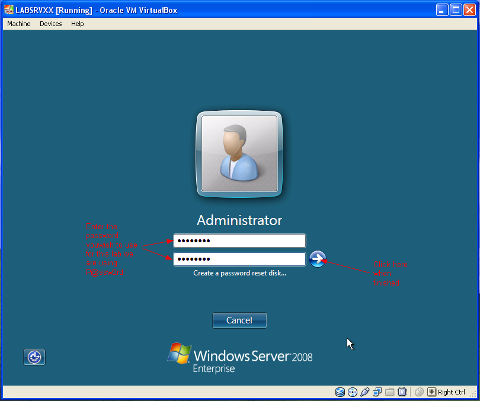480x401 pixels.
Task: Open the USB devices status icon
Action: (x=364, y=392)
